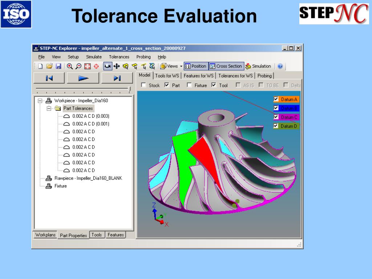Open the Tolerances menu
Image resolution: width=372 pixels, height=279 pixels.
point(119,57)
